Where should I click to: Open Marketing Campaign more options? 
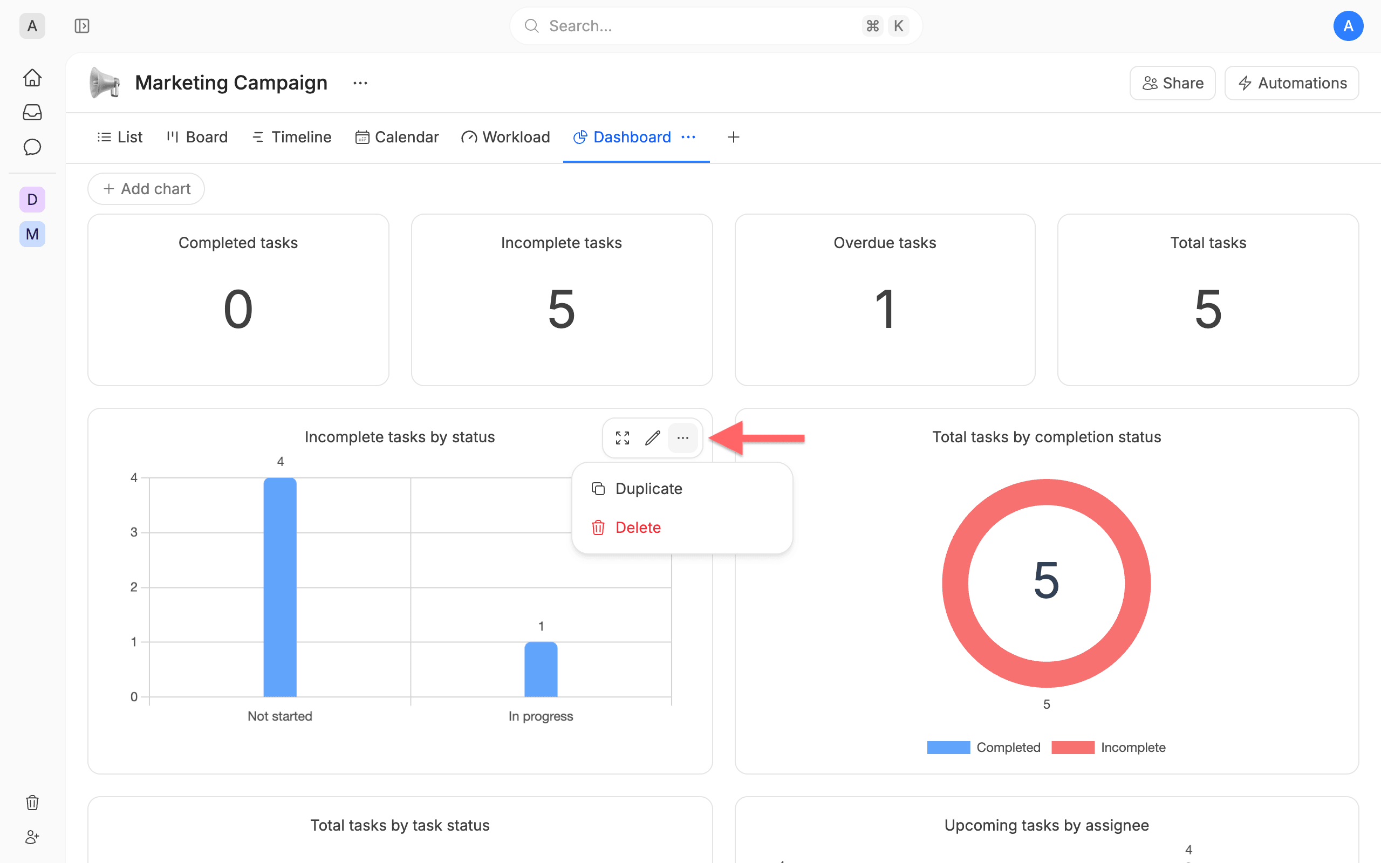(360, 83)
